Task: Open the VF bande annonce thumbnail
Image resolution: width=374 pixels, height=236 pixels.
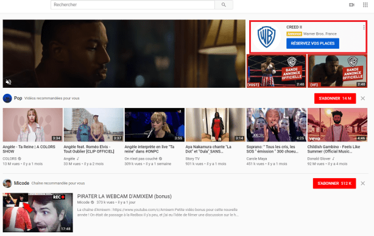Action: point(337,71)
